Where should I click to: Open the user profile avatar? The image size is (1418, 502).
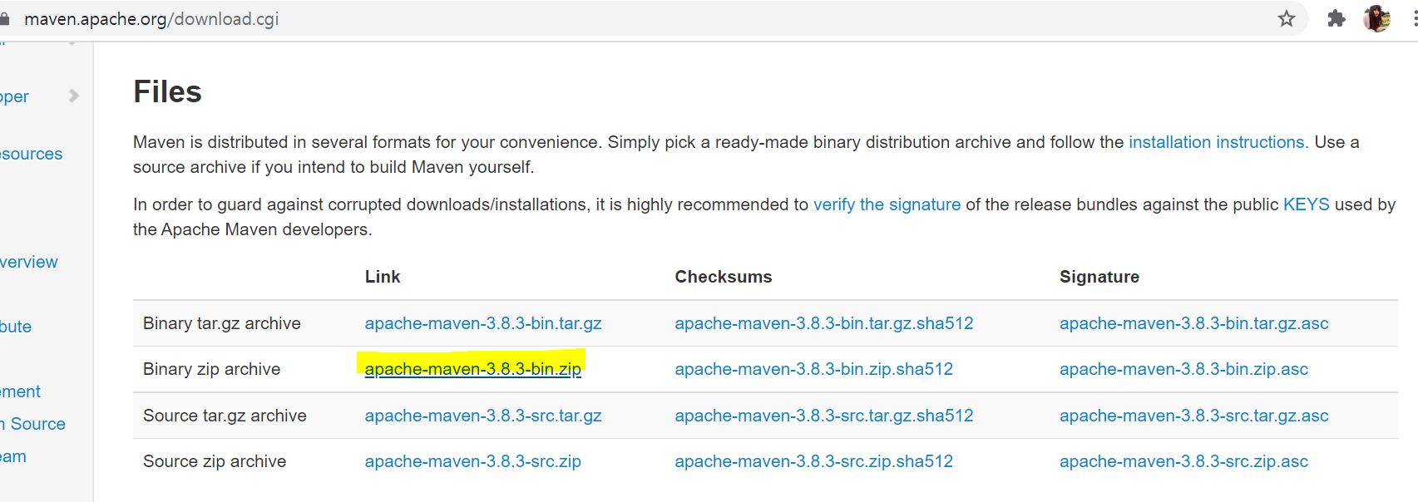point(1376,18)
